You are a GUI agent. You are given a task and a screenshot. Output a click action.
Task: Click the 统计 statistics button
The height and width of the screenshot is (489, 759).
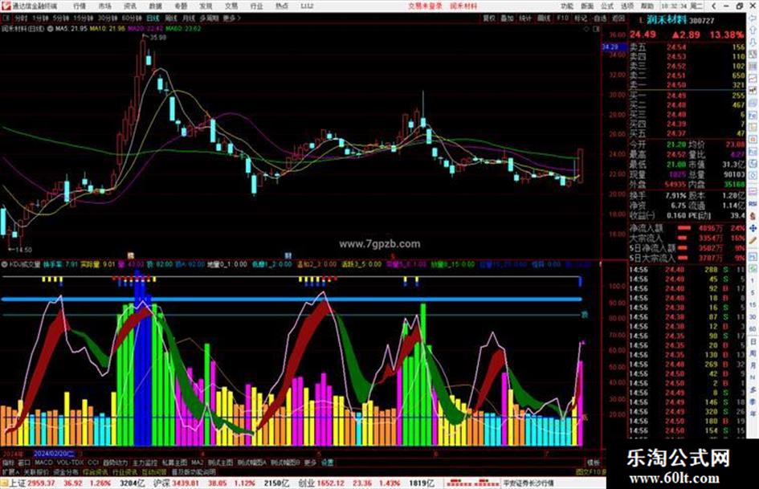(526, 18)
